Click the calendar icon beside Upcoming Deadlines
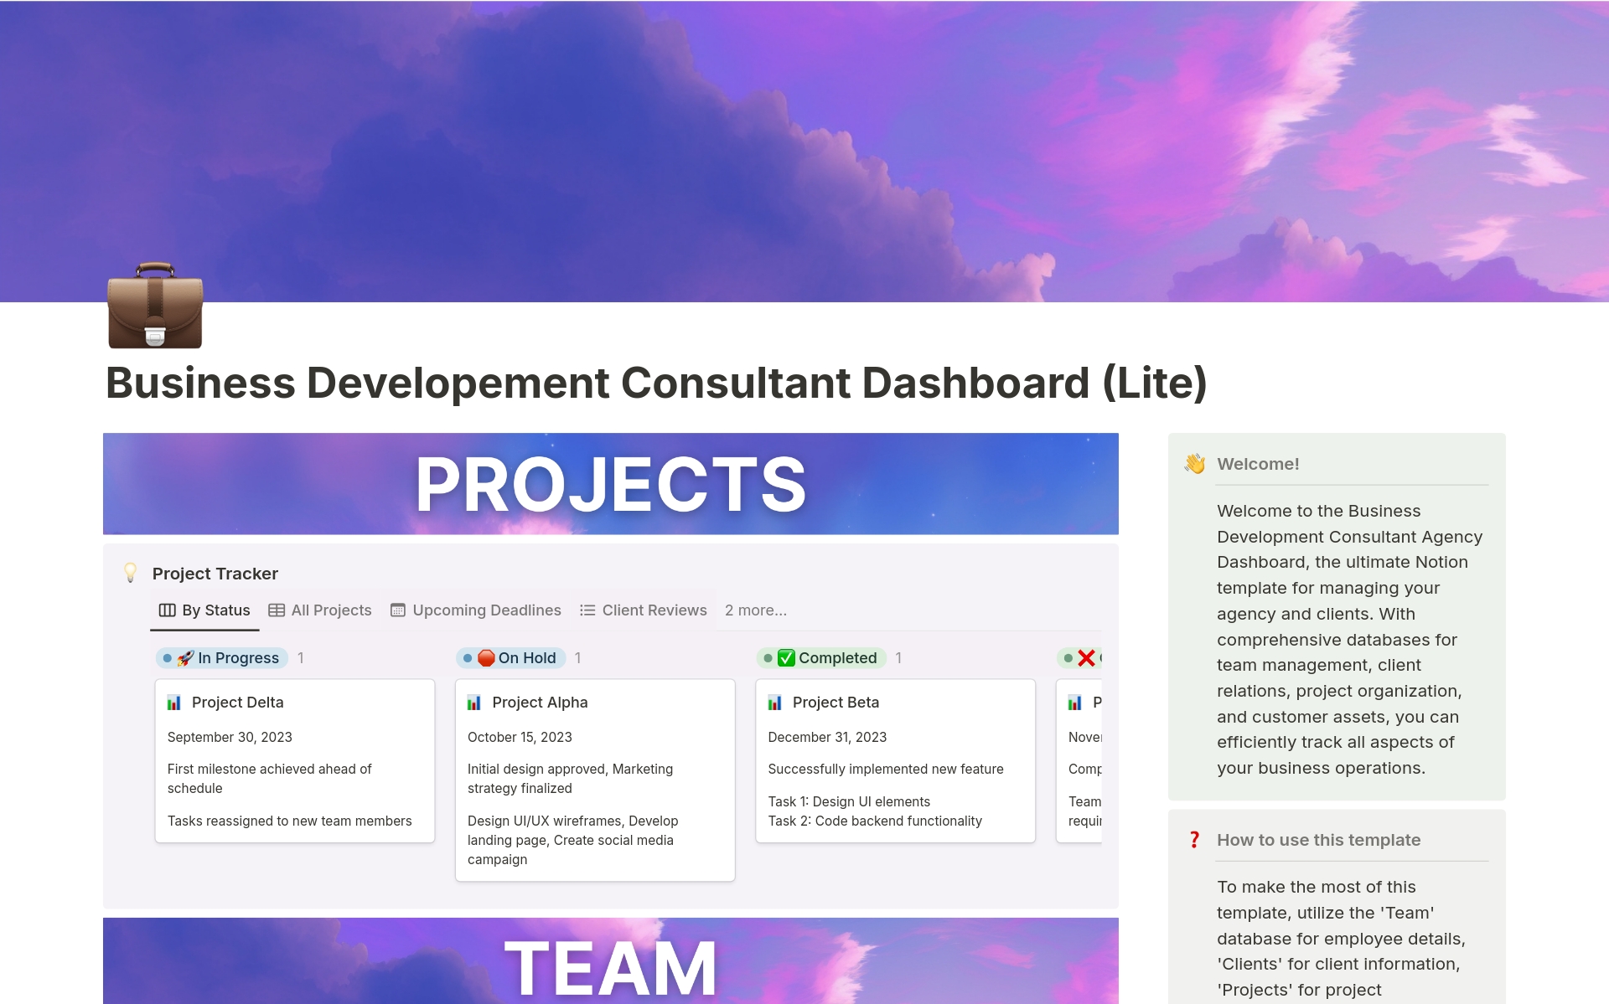 (x=397, y=610)
